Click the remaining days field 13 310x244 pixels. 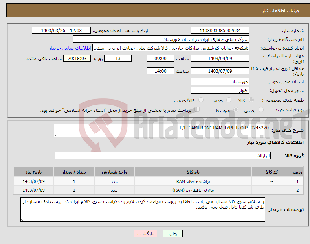[118, 58]
